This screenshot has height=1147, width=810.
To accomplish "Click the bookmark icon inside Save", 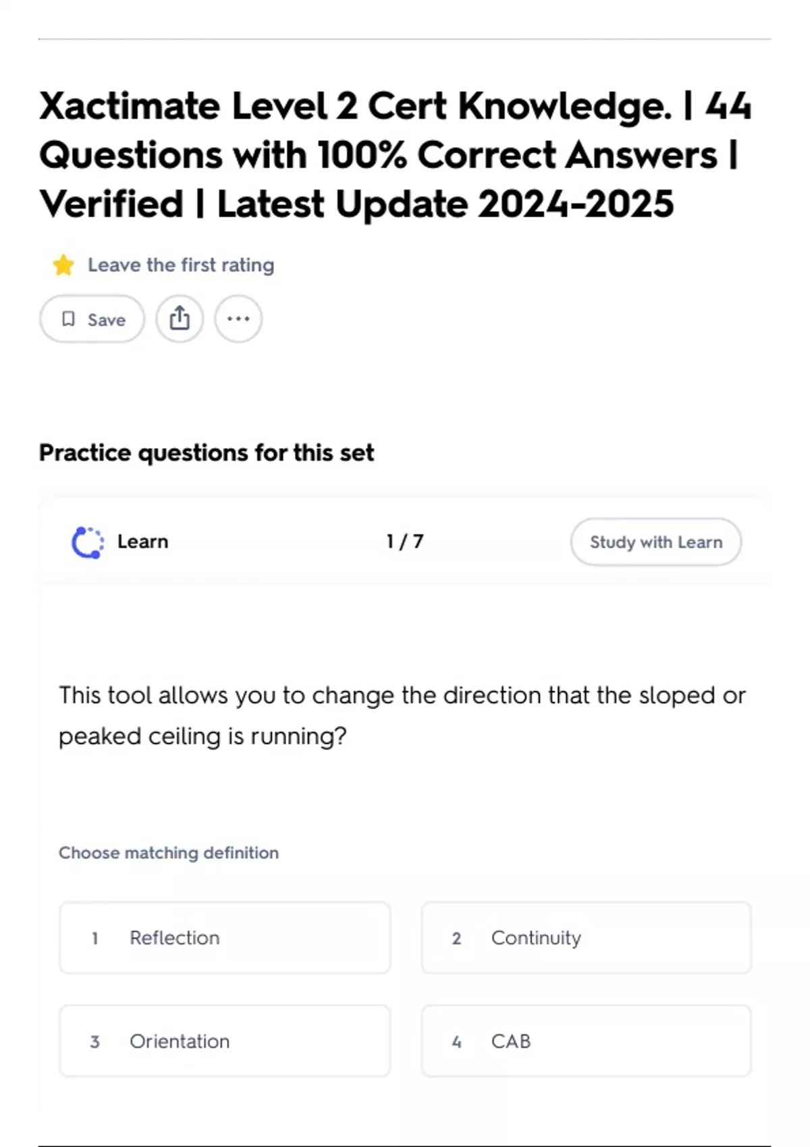I will coord(68,319).
